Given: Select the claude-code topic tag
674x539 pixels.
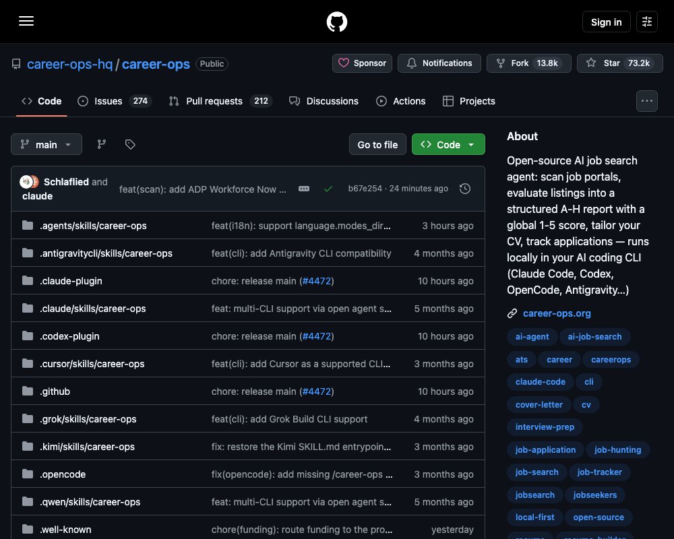Looking at the screenshot, I should click(x=541, y=382).
